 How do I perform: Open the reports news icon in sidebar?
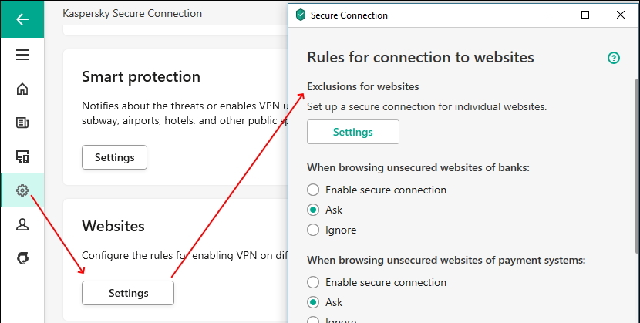tap(22, 123)
